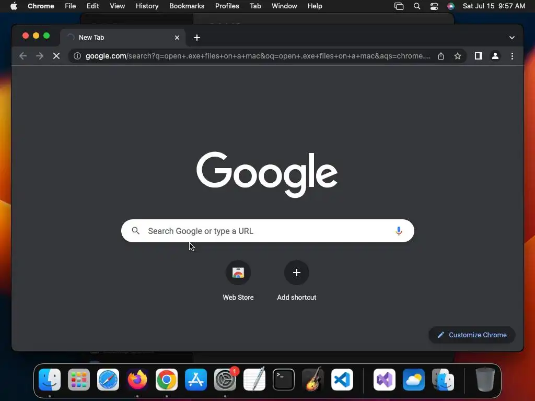
Task: Click the back navigation arrow in Chrome
Action: [x=23, y=56]
